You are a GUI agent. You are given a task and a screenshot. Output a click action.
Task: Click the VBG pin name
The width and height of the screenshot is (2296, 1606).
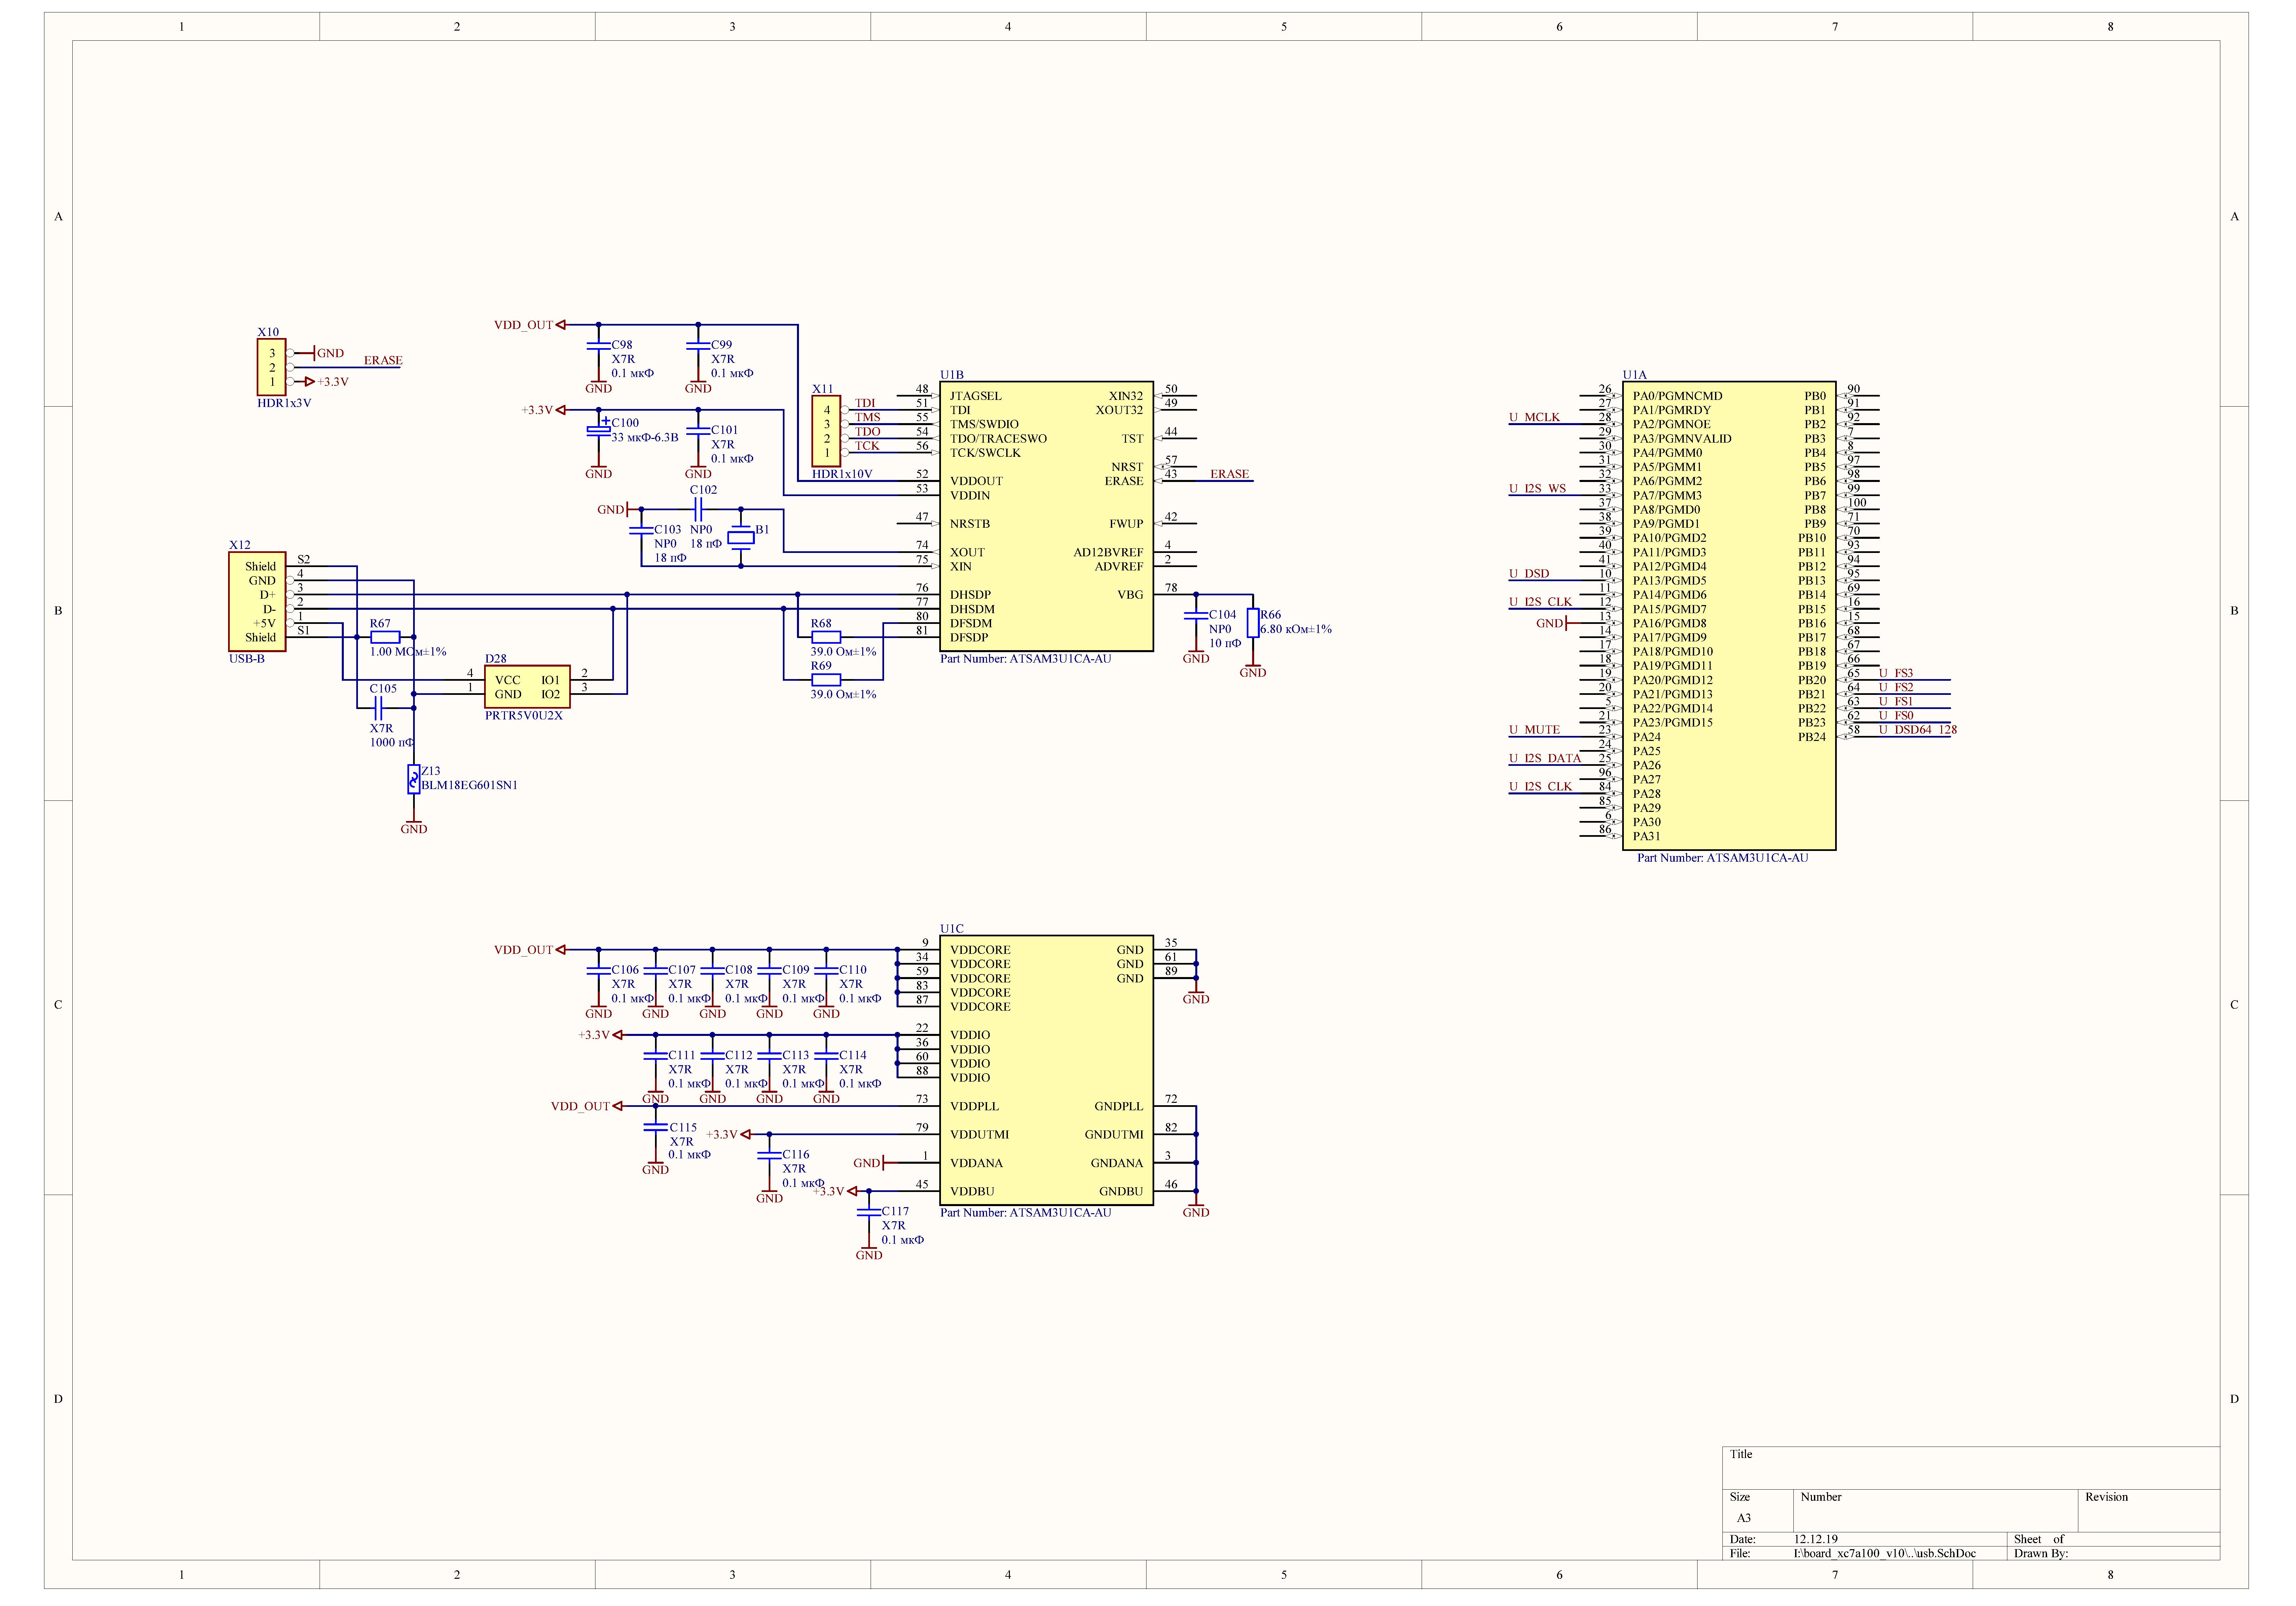[x=1130, y=595]
